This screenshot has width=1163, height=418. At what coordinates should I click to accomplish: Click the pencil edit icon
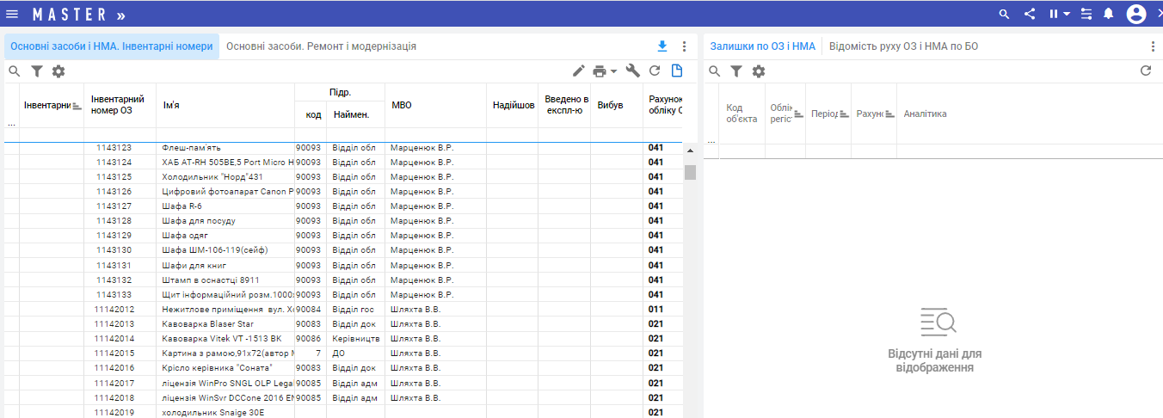(x=578, y=71)
